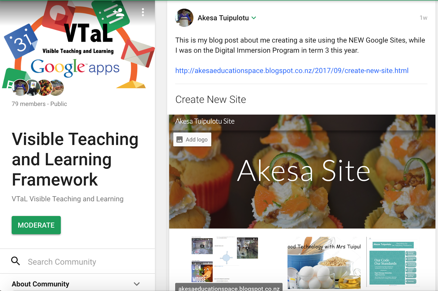
Task: Click the MODERATE button
Action: tap(36, 225)
